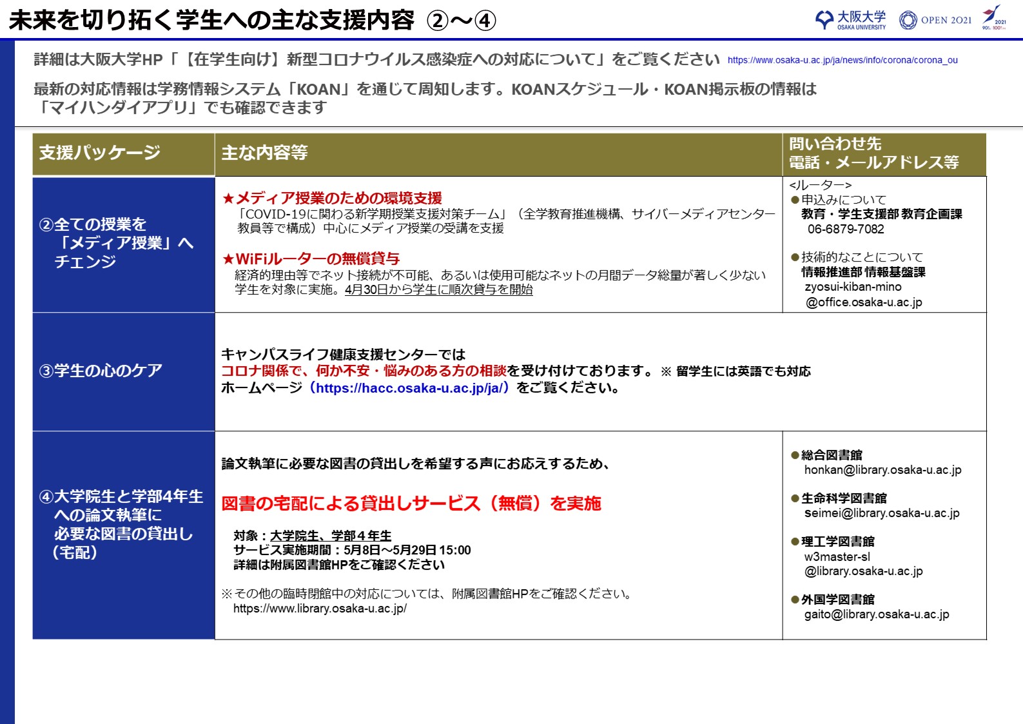Viewport: 1023px width, 724px height.
Task: Click the zyosui-kiban-mino email address
Action: click(x=862, y=295)
